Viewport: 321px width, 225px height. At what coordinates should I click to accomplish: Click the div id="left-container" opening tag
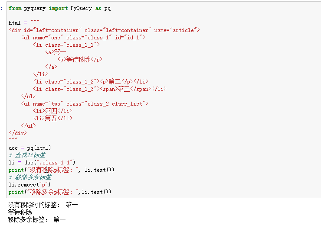click(x=104, y=30)
